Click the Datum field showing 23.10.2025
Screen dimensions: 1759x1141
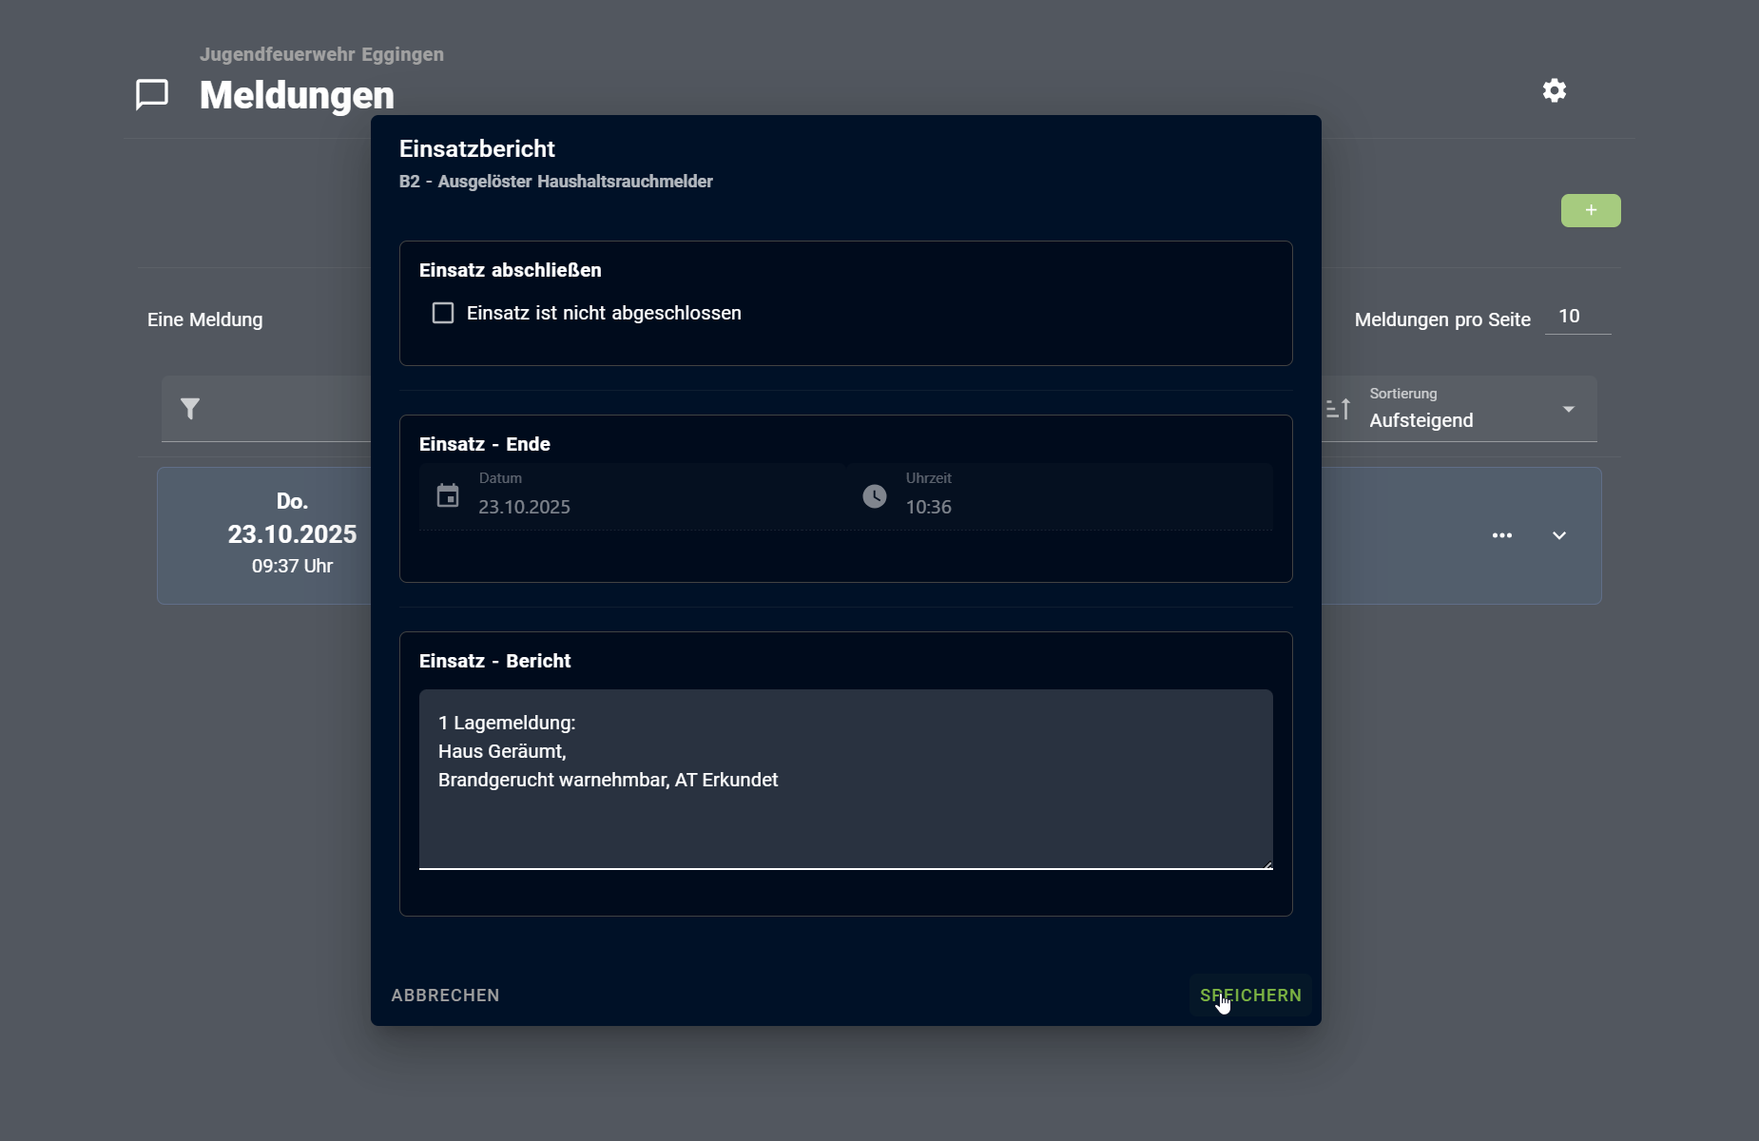pos(647,506)
